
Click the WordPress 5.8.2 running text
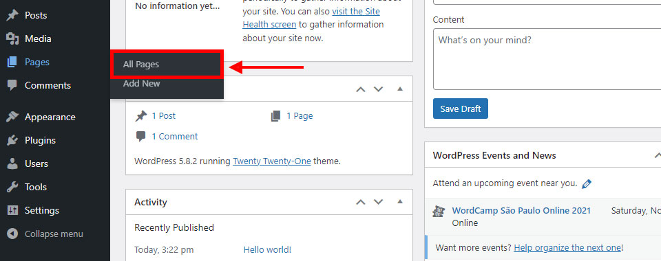tap(182, 161)
